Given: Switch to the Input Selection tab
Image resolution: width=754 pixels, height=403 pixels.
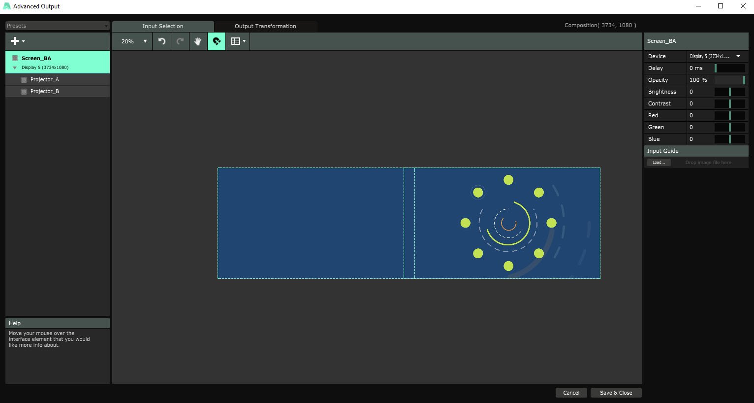Looking at the screenshot, I should [163, 26].
